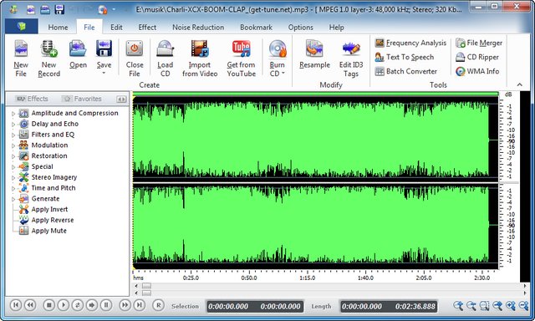This screenshot has width=535, height=321.
Task: Select the Effects panel tab
Action: tap(32, 99)
